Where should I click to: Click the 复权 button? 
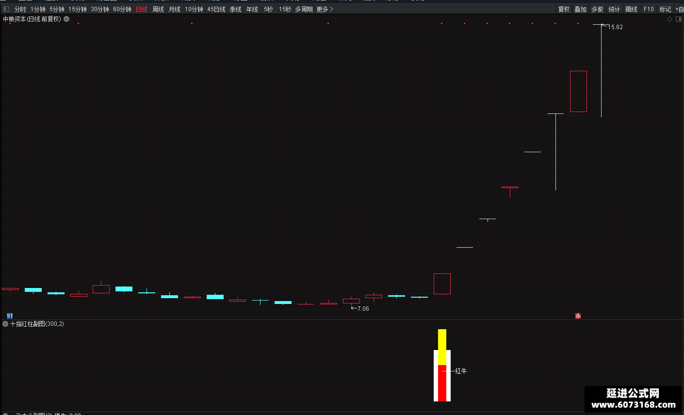[x=564, y=9]
